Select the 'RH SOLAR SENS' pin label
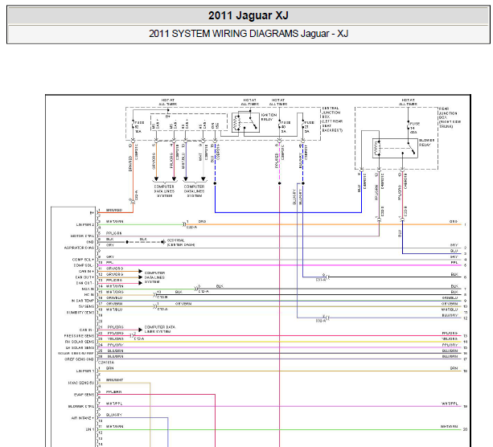Image resolution: width=493 pixels, height=447 pixels. 80,342
